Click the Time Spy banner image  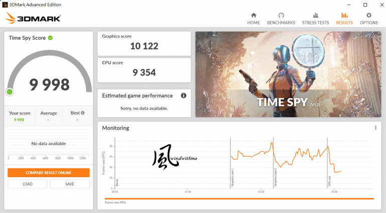(x=288, y=74)
